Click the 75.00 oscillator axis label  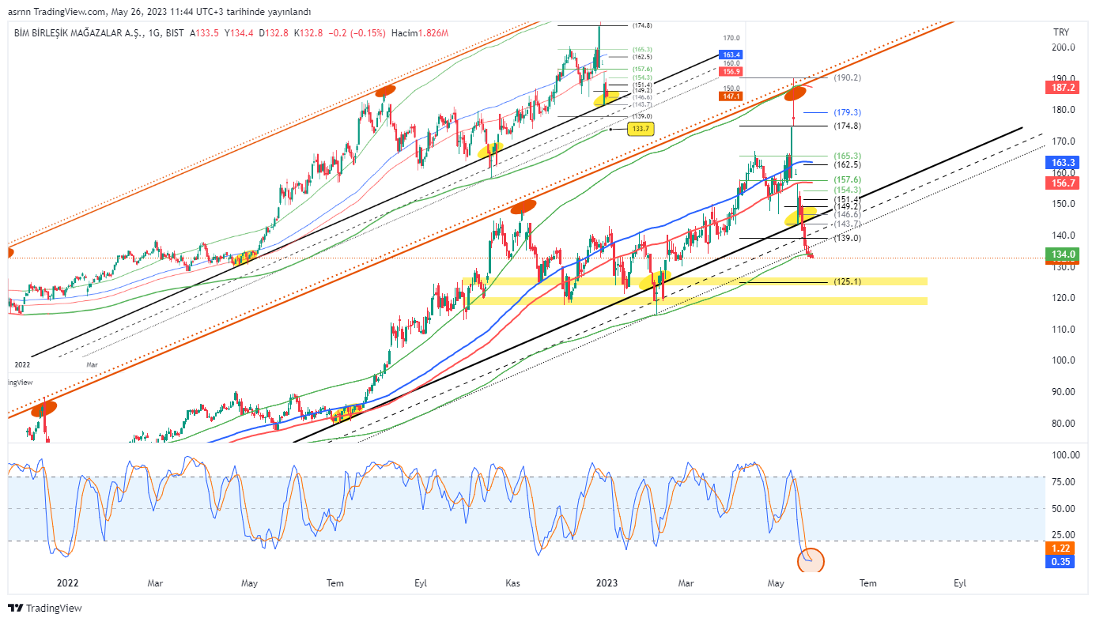click(x=1063, y=482)
